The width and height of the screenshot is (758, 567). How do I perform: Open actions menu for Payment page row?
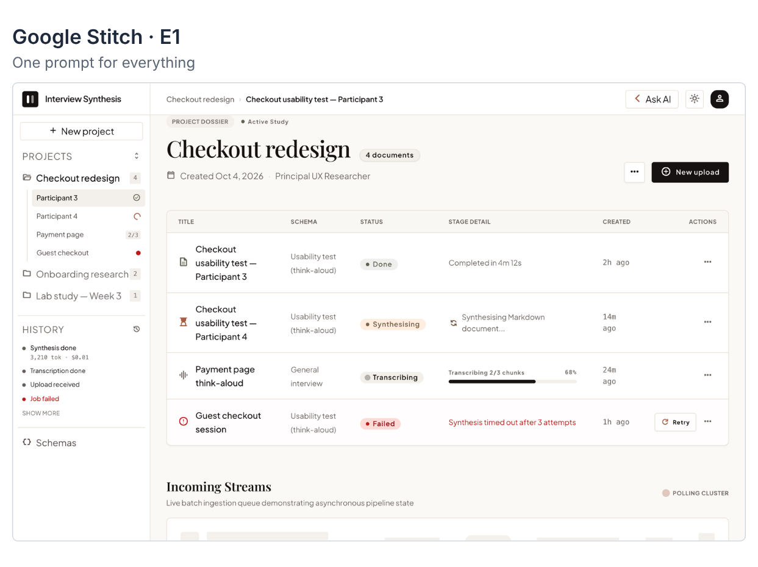[707, 375]
